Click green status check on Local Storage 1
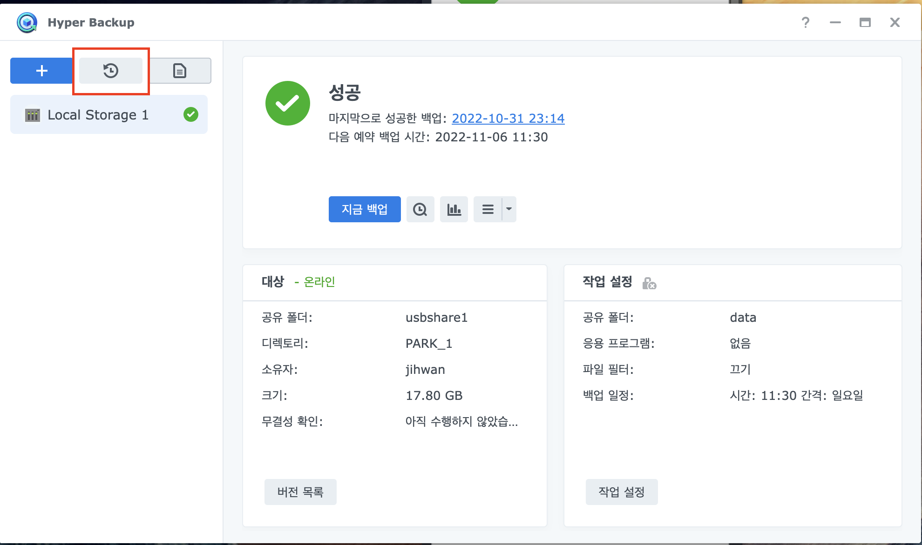922x545 pixels. 191,114
